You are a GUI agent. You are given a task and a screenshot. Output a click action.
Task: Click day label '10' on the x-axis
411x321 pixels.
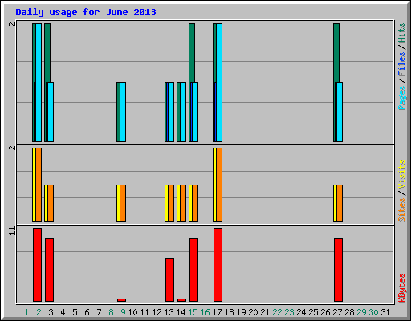(x=132, y=312)
